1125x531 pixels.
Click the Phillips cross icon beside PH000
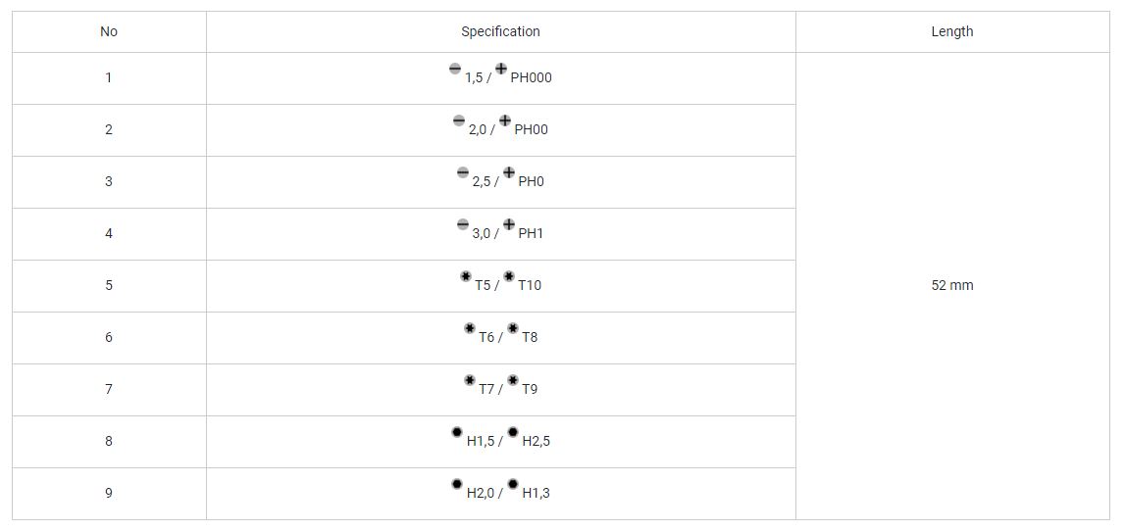[x=501, y=69]
